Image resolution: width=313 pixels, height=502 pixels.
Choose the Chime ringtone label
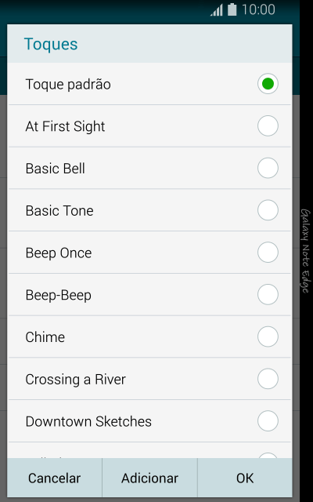(45, 337)
